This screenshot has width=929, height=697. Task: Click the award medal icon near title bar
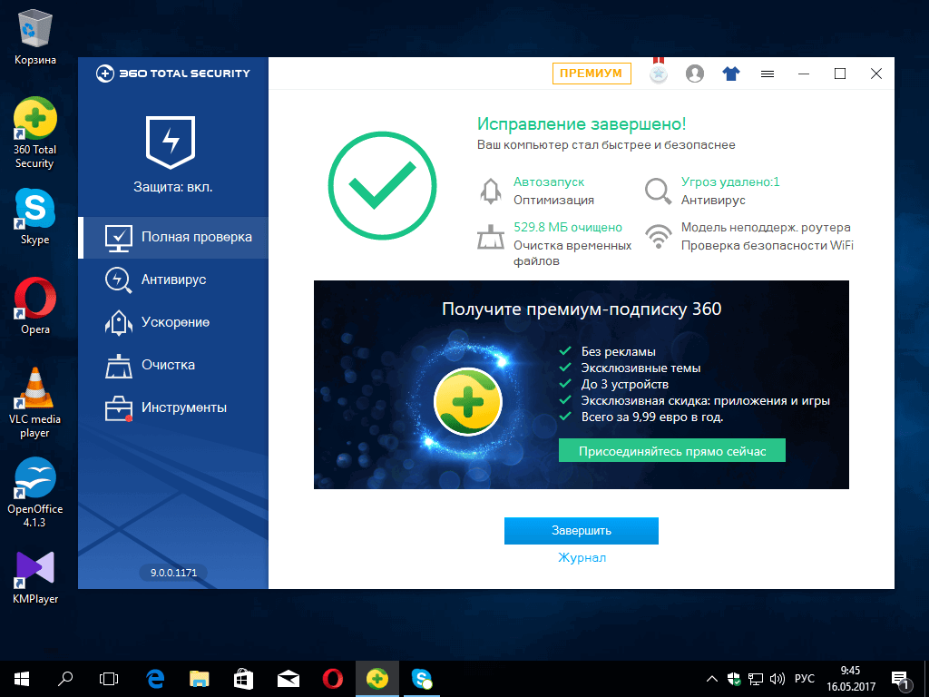(x=658, y=73)
